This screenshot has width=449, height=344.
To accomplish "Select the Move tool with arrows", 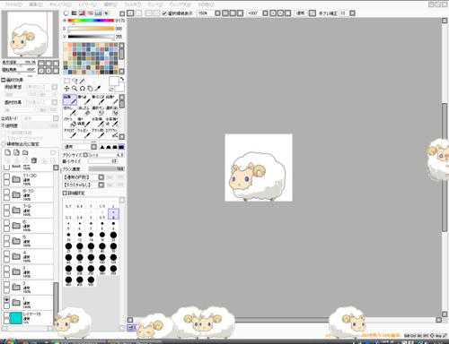I will 66,89.
